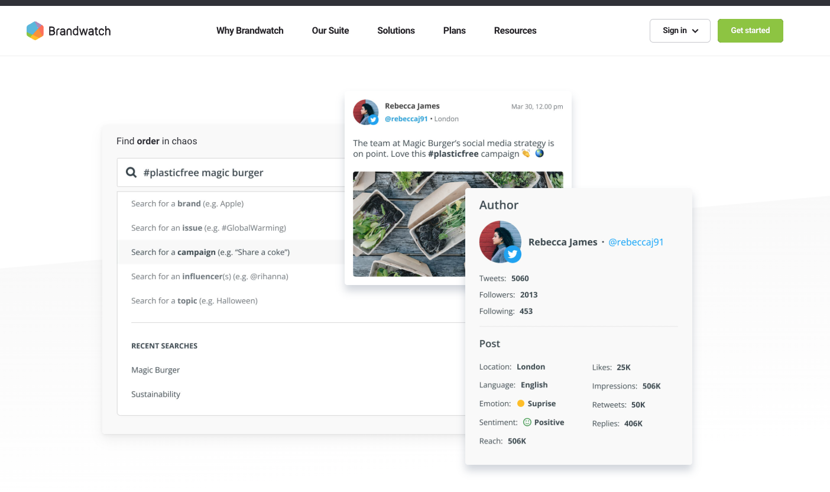Click the #plasticfree magic burger search field
This screenshot has width=830, height=492.
[x=236, y=173]
